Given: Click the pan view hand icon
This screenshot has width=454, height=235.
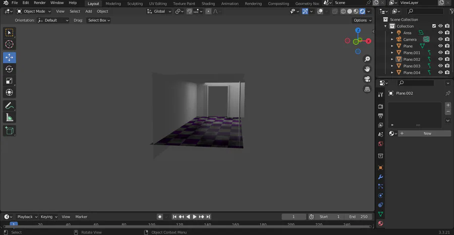Looking at the screenshot, I should (x=367, y=69).
